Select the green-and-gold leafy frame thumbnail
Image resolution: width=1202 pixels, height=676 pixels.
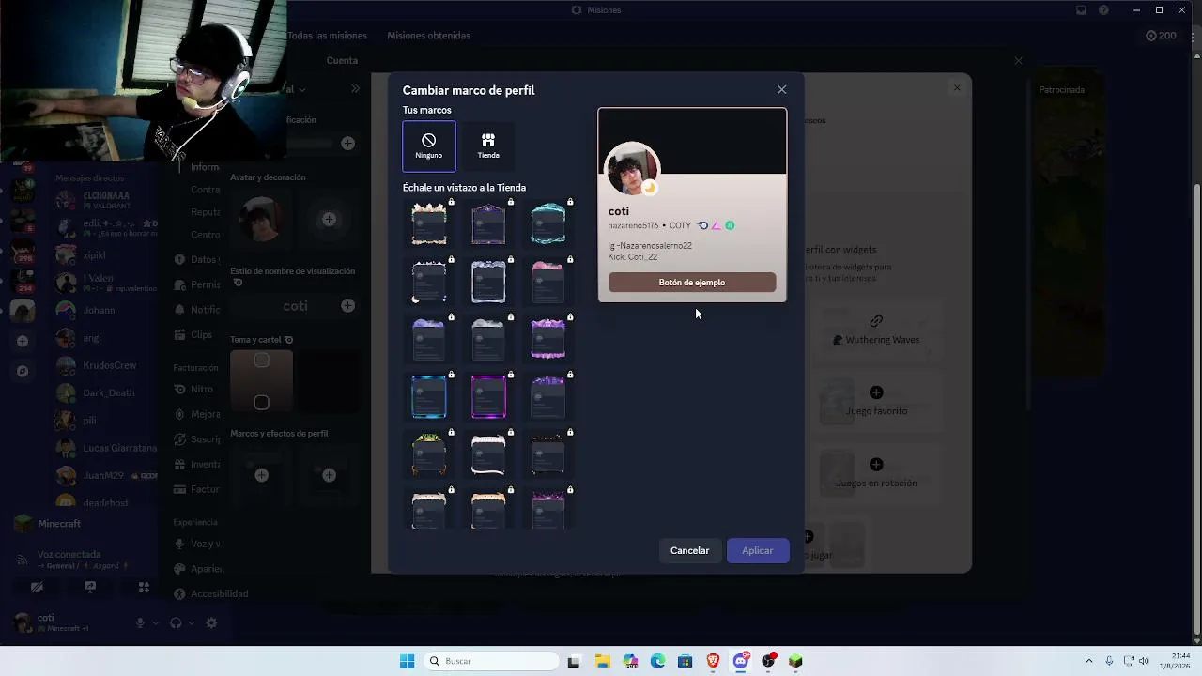pos(429,454)
